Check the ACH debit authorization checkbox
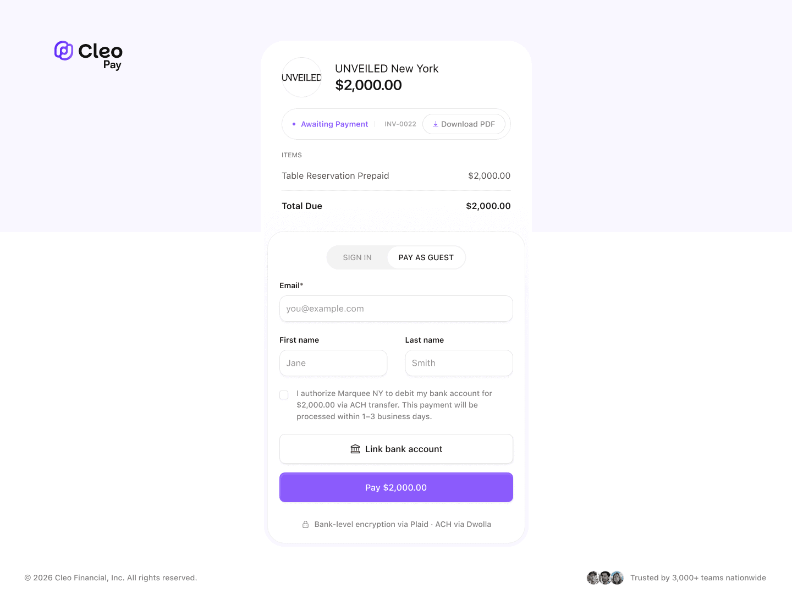Image resolution: width=792 pixels, height=594 pixels. pyautogui.click(x=284, y=394)
